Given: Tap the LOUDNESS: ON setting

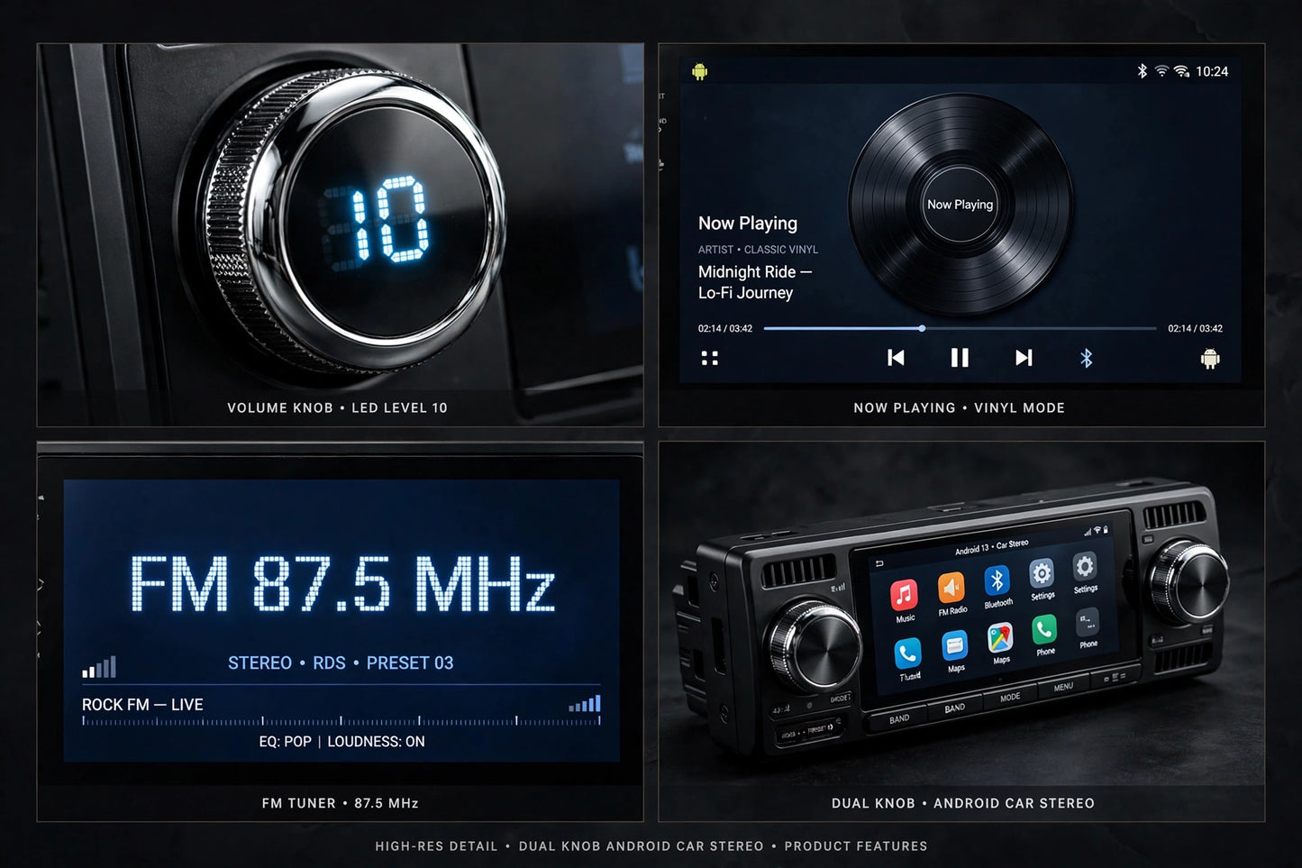Looking at the screenshot, I should 376,742.
